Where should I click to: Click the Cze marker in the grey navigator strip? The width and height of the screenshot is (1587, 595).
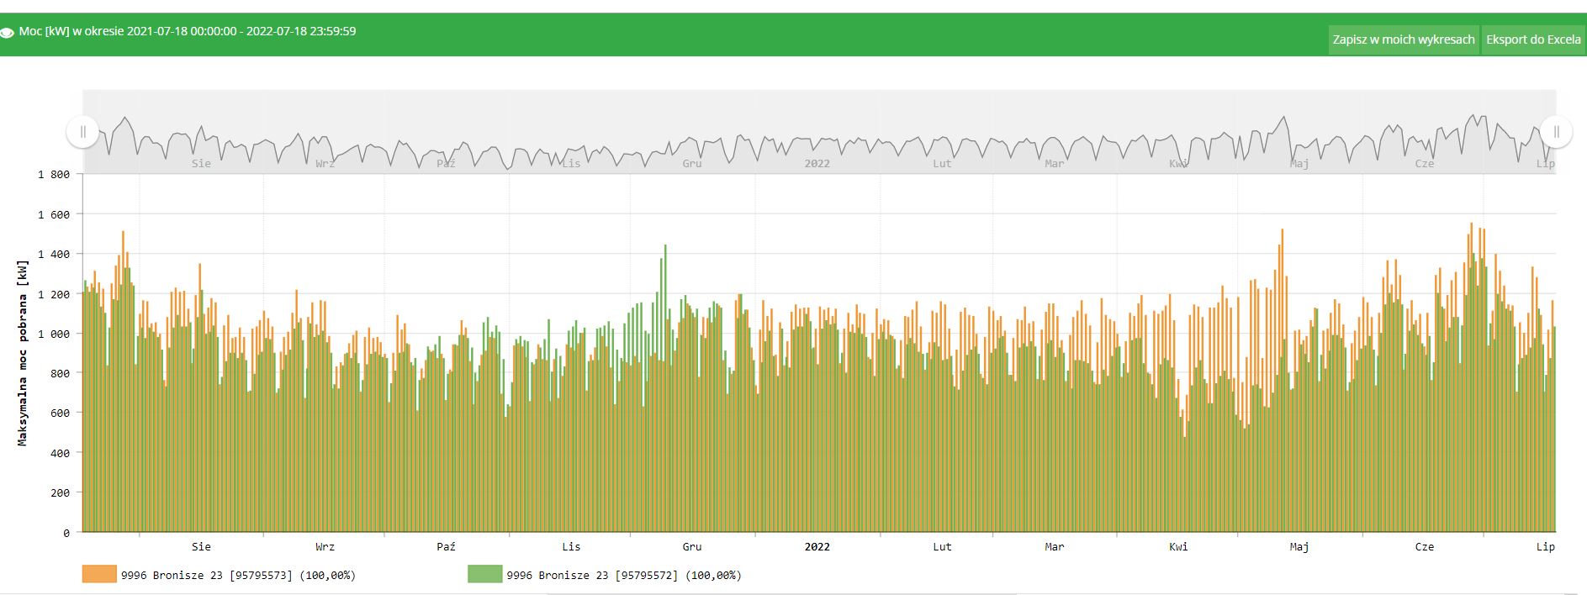point(1425,164)
